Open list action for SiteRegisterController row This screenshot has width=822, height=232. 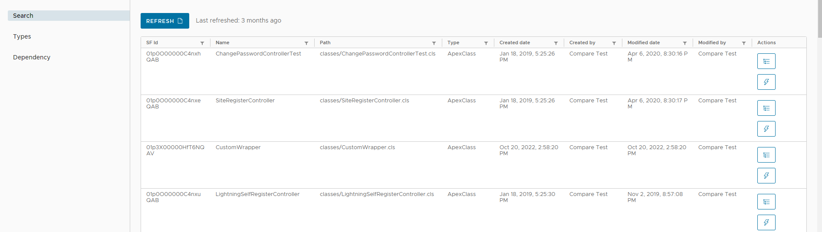pyautogui.click(x=766, y=108)
